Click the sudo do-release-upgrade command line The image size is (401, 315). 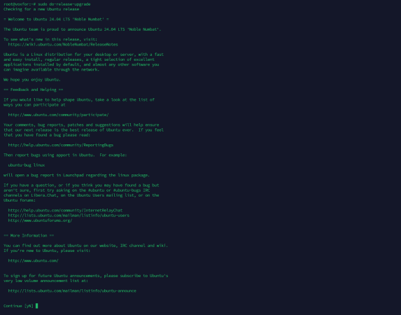click(x=64, y=4)
